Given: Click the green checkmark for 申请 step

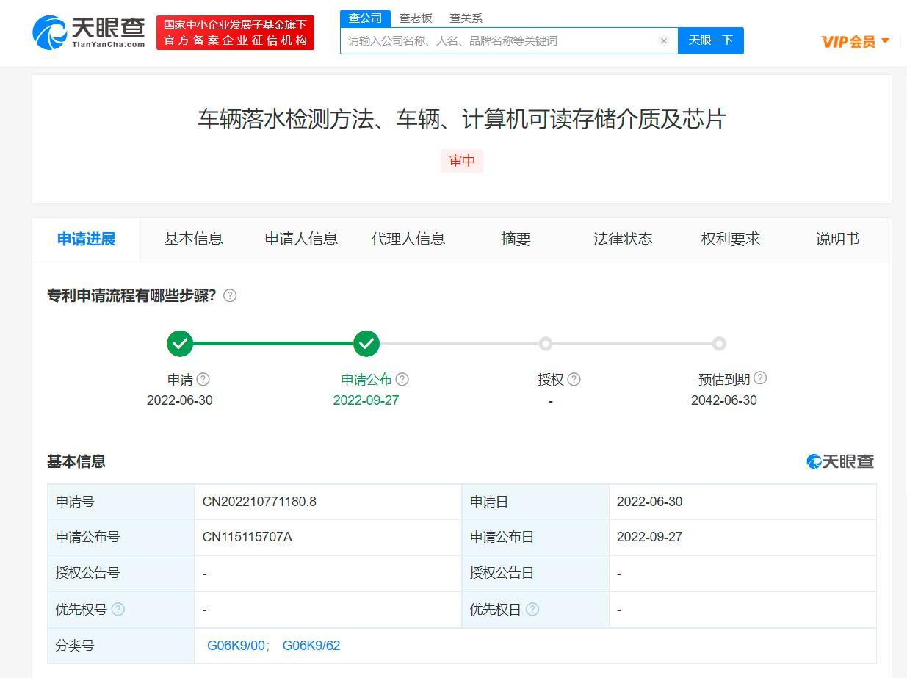Looking at the screenshot, I should pos(180,343).
